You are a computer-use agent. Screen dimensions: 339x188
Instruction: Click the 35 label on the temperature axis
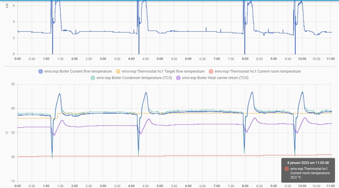coord(13,84)
